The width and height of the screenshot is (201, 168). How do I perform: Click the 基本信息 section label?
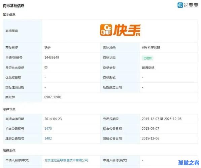[9, 15]
